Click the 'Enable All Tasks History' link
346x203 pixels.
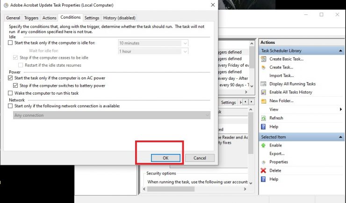pos(291,92)
